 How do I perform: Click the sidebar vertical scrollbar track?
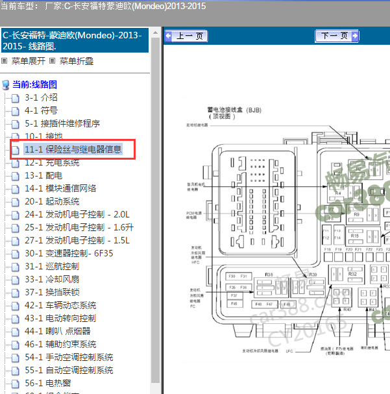coord(156,210)
